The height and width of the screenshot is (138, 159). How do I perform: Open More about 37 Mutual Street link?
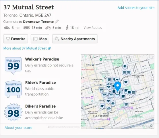pyautogui.click(x=27, y=48)
